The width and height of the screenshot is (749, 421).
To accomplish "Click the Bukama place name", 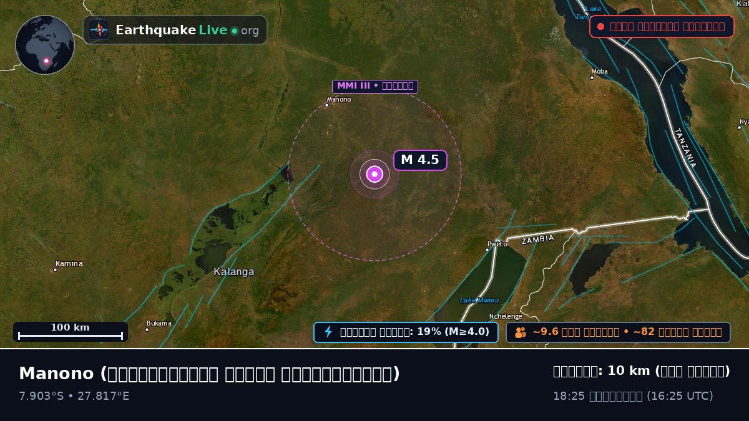I will [159, 323].
